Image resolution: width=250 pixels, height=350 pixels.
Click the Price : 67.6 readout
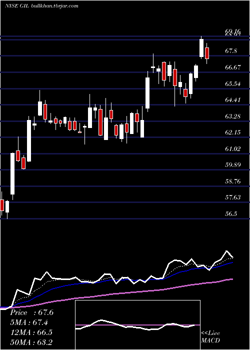point(31,312)
